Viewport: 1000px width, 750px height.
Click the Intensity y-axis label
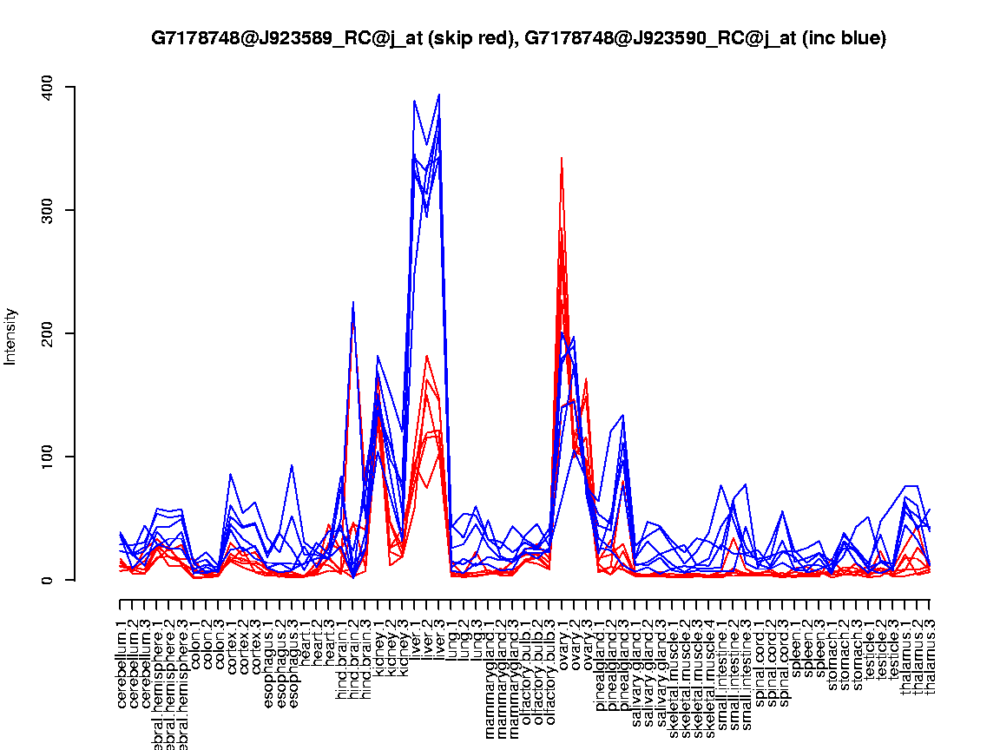[x=11, y=336]
